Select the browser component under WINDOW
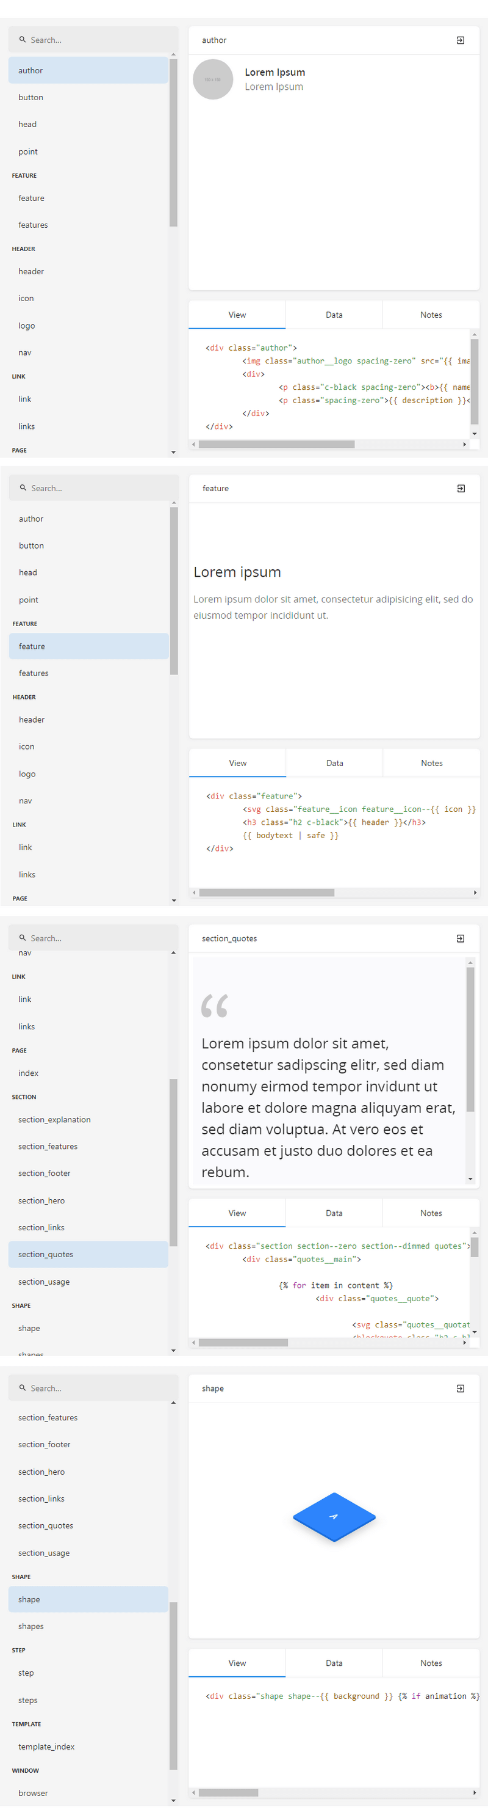This screenshot has height=1818, width=488. point(33,1792)
